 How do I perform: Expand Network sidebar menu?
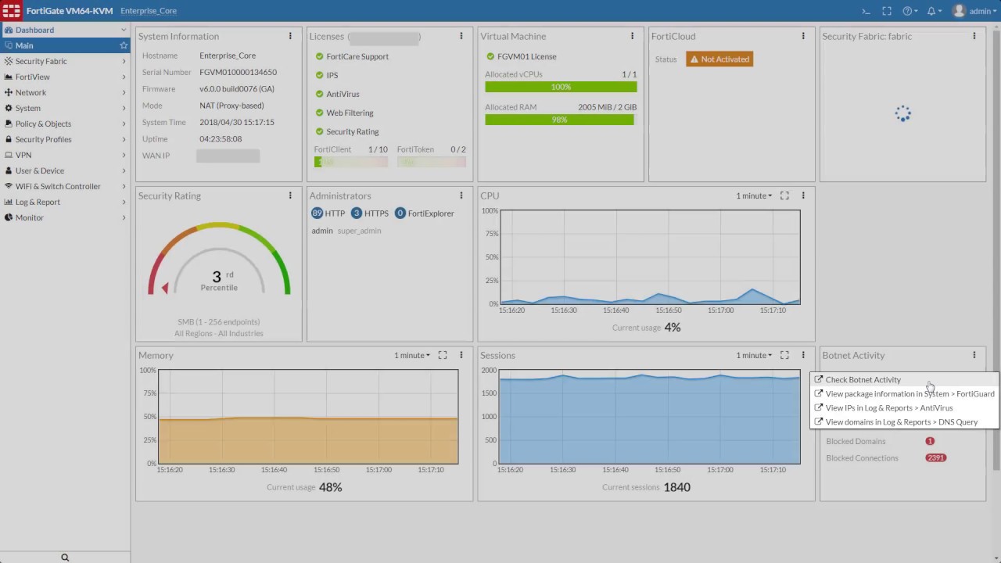65,92
